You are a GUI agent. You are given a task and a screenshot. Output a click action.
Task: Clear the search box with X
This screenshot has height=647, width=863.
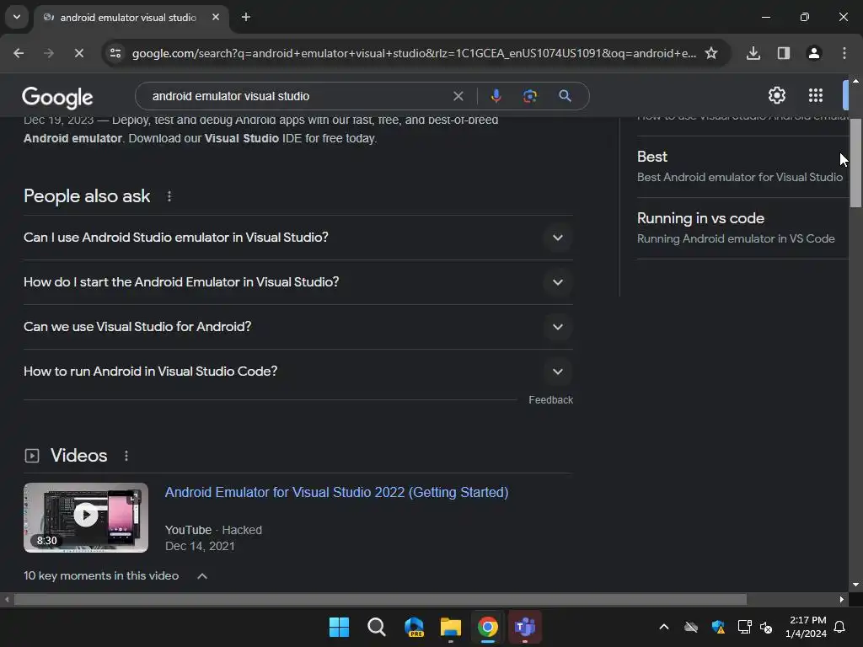click(x=458, y=96)
